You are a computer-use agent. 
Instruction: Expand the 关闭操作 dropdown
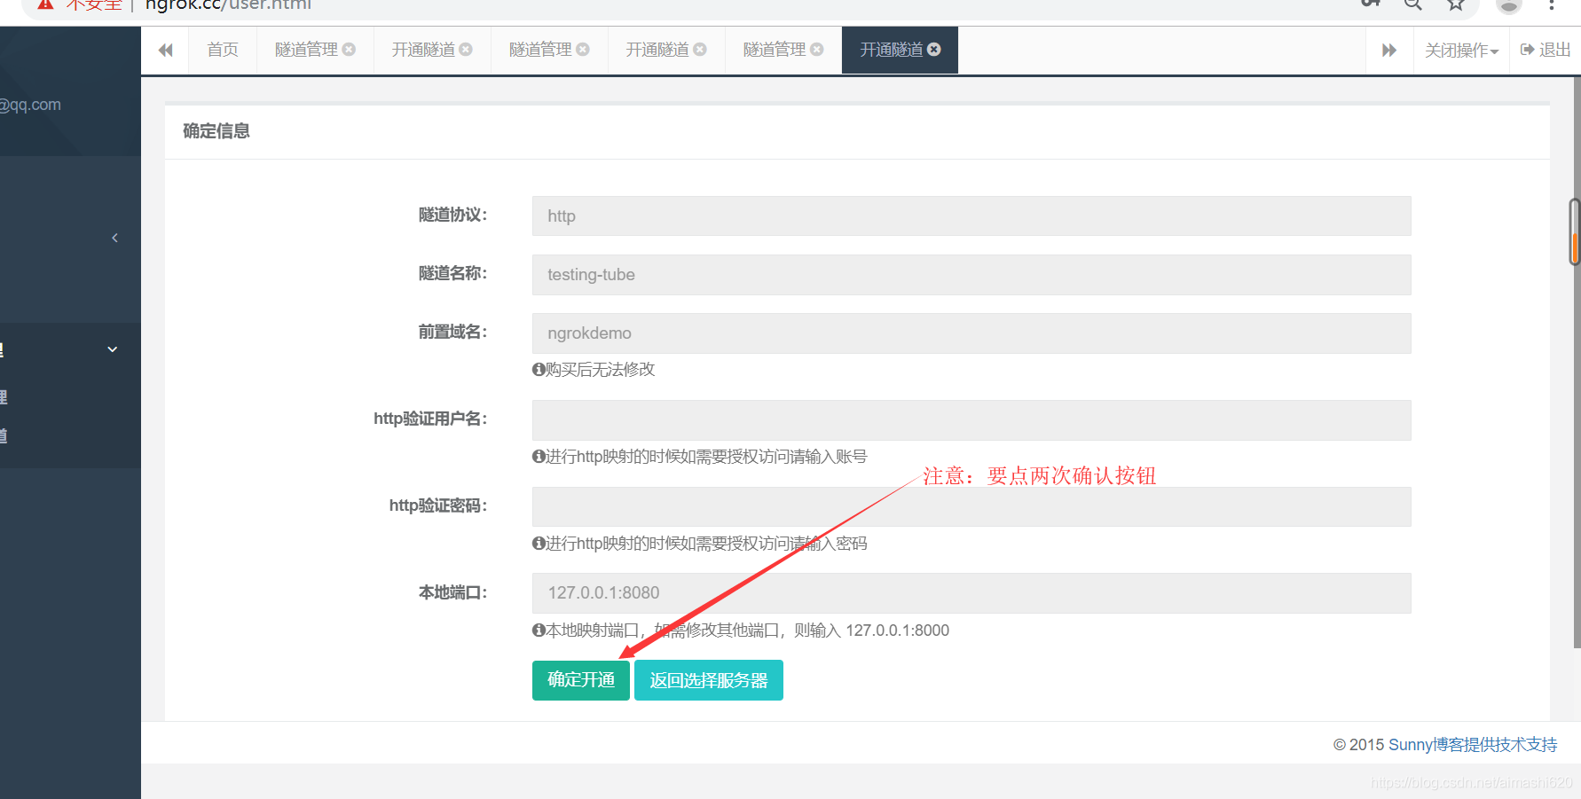(x=1461, y=51)
